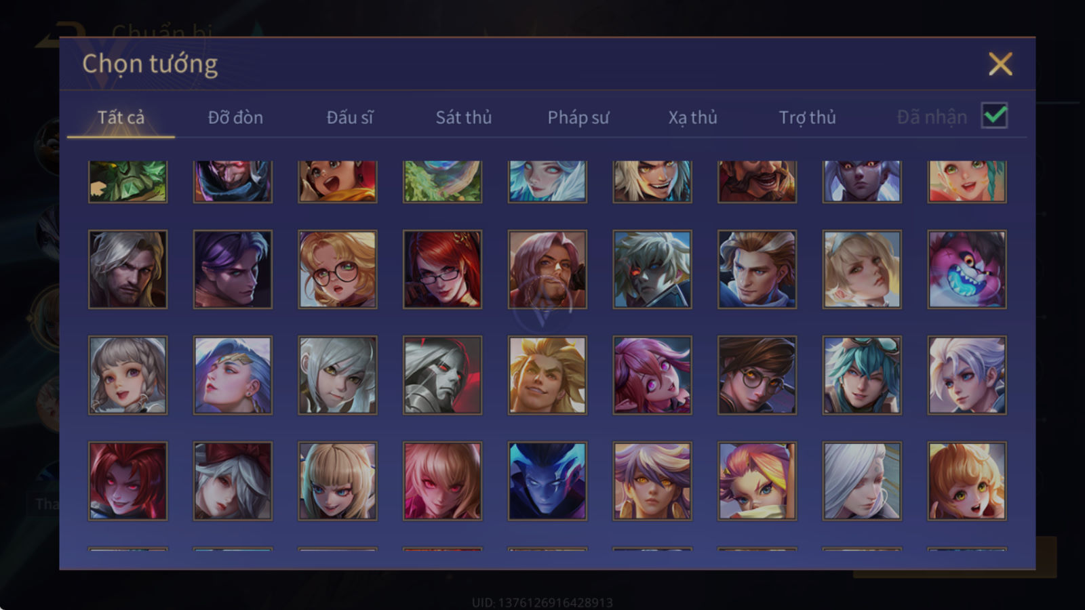Switch to the Đỡ đòn tab
The height and width of the screenshot is (610, 1085).
pyautogui.click(x=235, y=117)
